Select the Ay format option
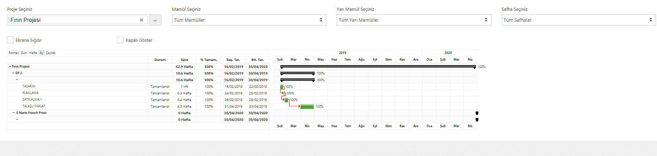 pyautogui.click(x=41, y=53)
